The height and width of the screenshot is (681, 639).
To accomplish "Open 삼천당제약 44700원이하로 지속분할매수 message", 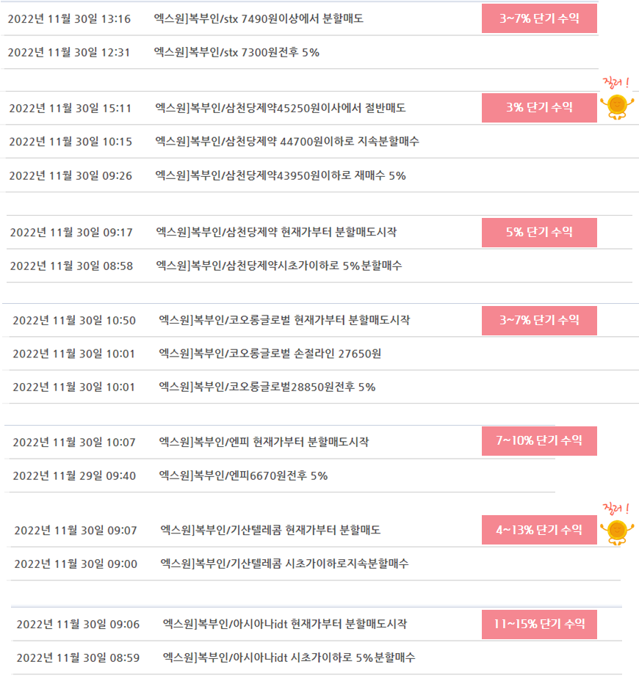I will click(x=287, y=141).
